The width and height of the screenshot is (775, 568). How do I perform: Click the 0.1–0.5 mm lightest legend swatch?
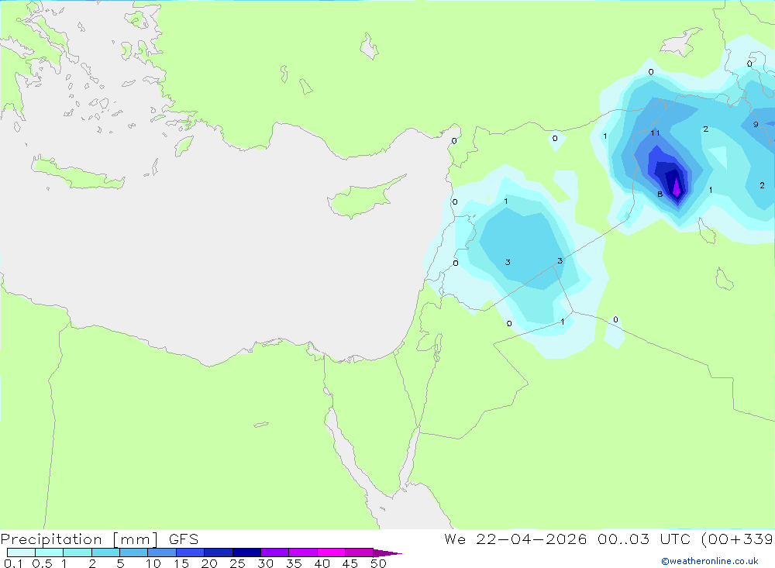[x=21, y=553]
